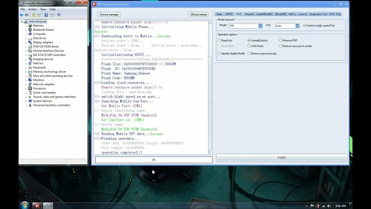Screen dimensions: 371x209
Task: Switch to the Huawei tab
Action: 249,14
